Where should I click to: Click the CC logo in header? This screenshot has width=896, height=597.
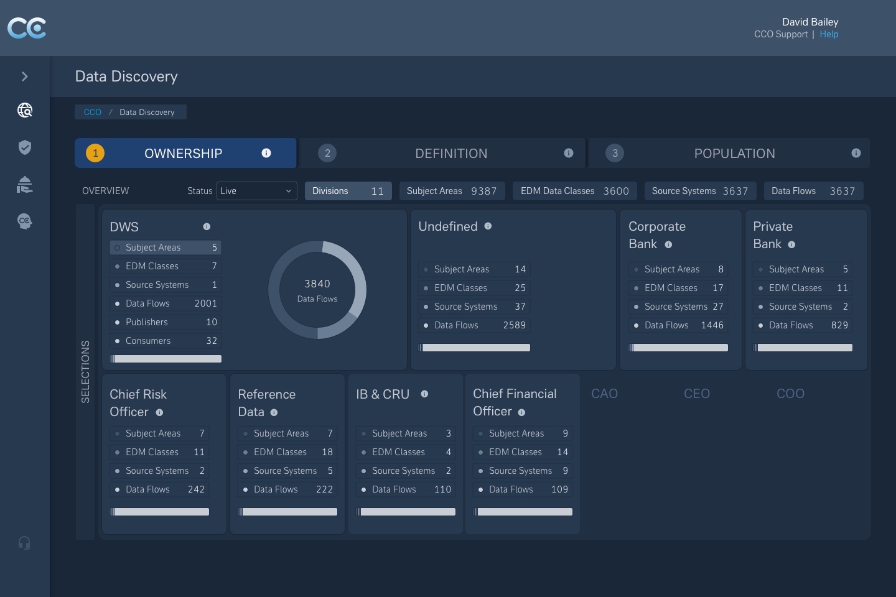click(x=27, y=28)
